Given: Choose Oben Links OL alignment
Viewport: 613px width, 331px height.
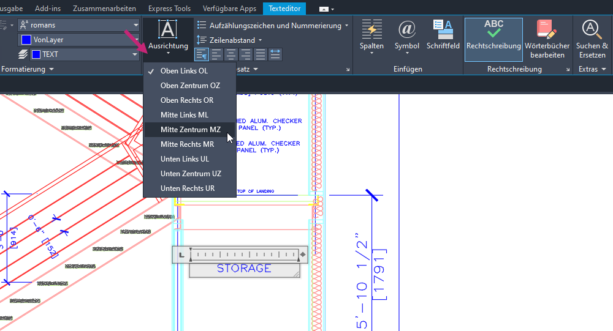Looking at the screenshot, I should (190, 70).
